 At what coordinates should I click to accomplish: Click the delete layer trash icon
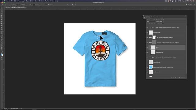(x=184, y=78)
